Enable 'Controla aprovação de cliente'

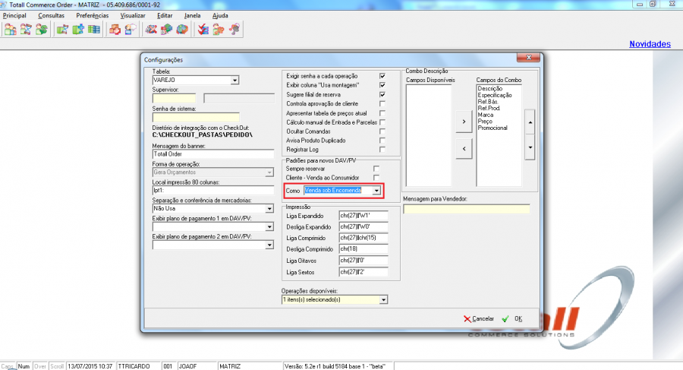tap(382, 104)
